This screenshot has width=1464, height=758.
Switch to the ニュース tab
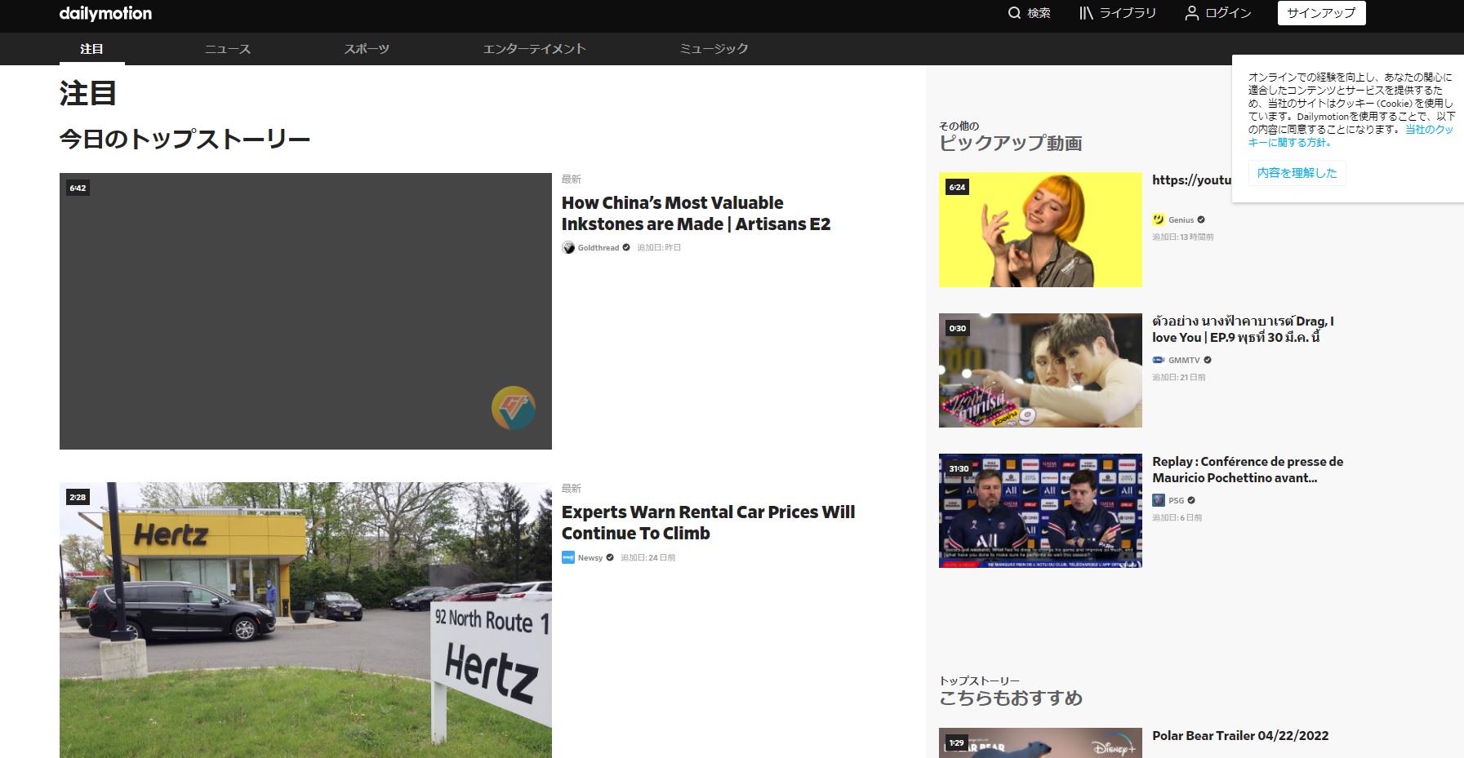coord(228,49)
